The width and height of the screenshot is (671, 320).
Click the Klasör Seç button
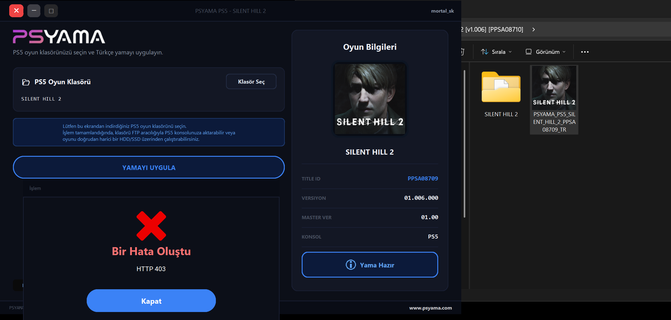click(251, 81)
